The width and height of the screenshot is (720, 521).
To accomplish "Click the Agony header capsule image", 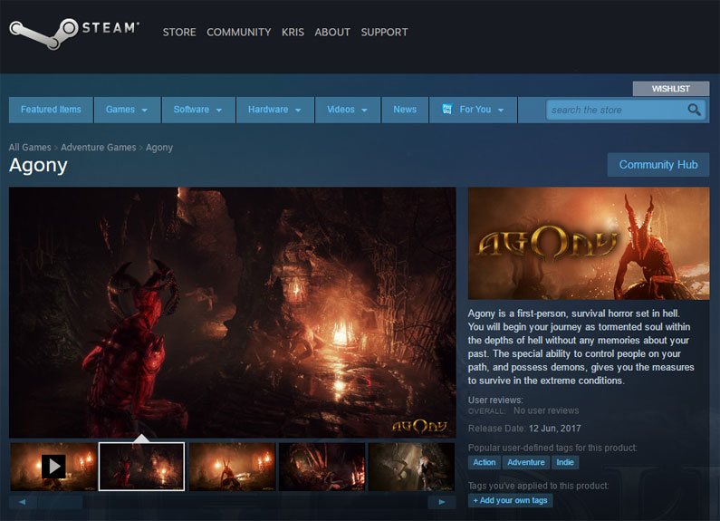I will (x=589, y=243).
